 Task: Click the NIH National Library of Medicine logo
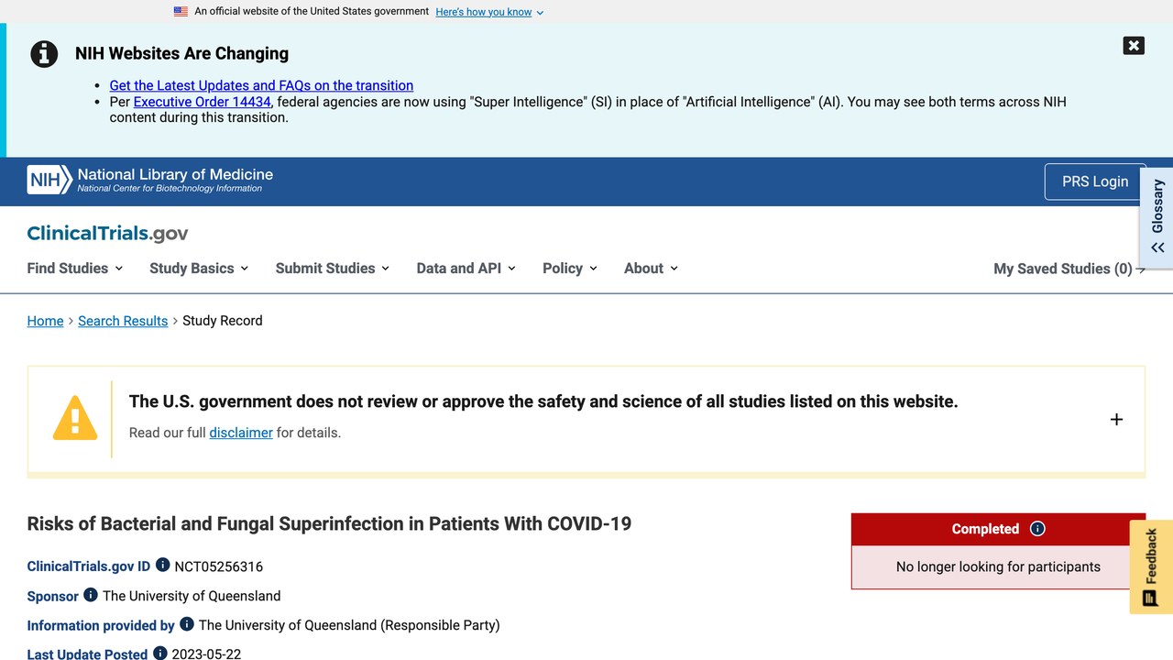coord(150,180)
